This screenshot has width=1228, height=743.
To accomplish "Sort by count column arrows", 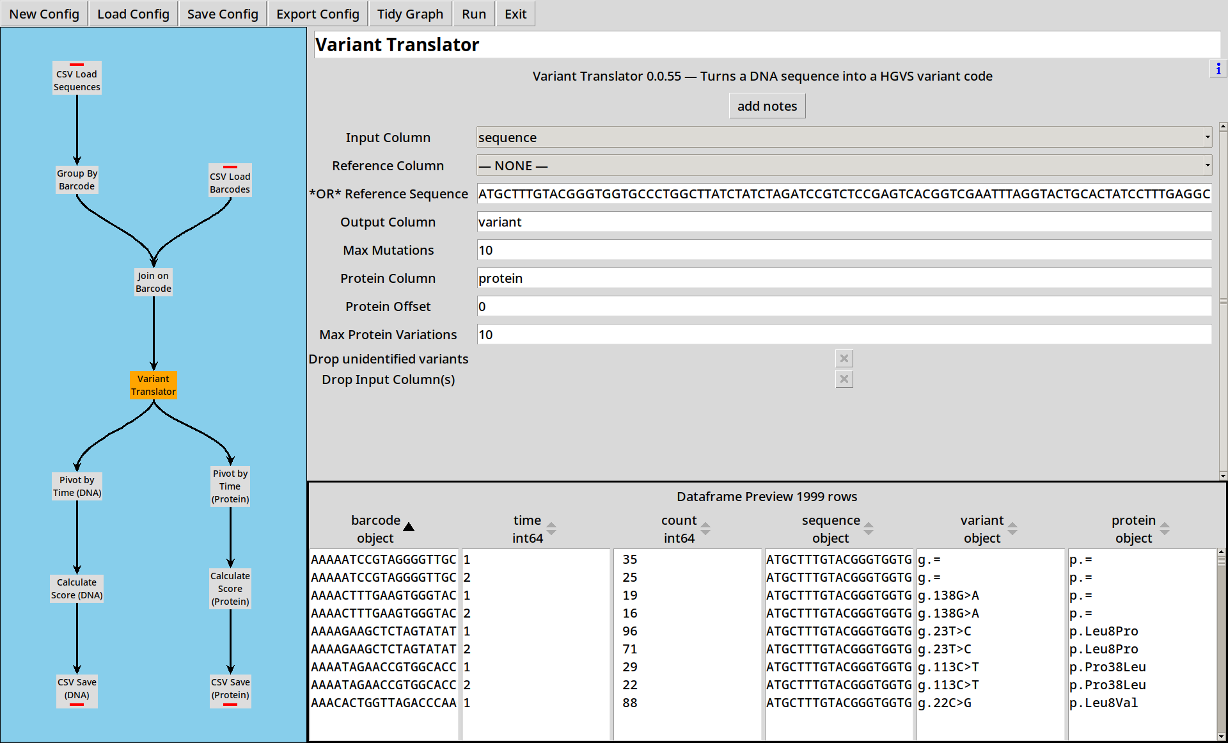I will click(705, 529).
